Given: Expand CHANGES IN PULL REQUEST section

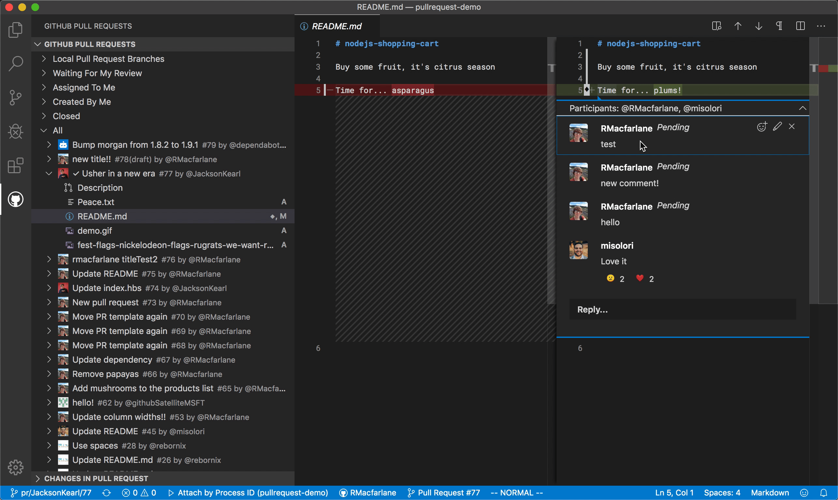Looking at the screenshot, I should click(x=163, y=479).
